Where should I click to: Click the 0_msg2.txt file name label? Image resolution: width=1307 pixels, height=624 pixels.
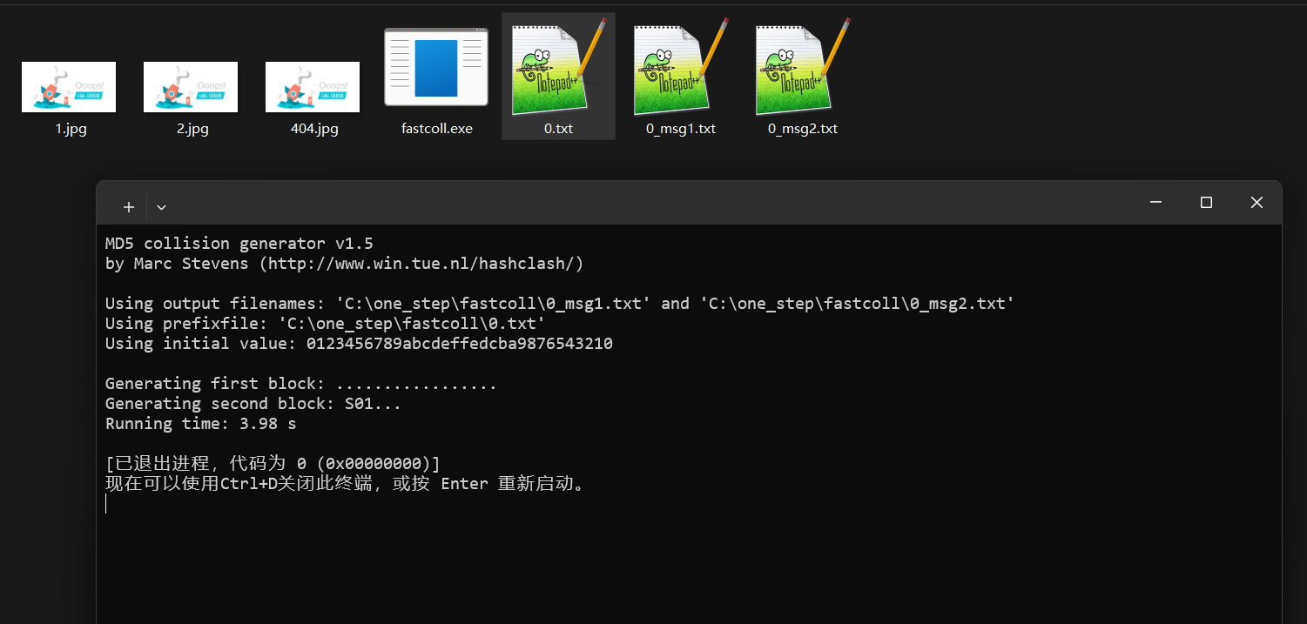click(802, 129)
